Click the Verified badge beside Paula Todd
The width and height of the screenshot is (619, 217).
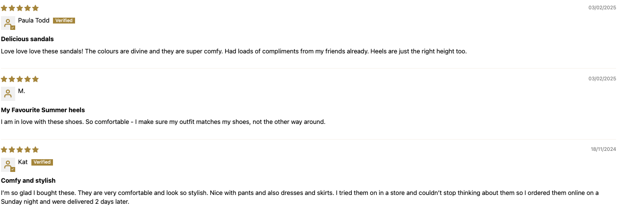pyautogui.click(x=64, y=21)
